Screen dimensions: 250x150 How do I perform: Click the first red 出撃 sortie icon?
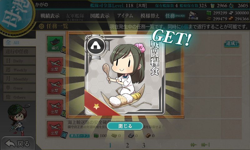click(x=55, y=65)
